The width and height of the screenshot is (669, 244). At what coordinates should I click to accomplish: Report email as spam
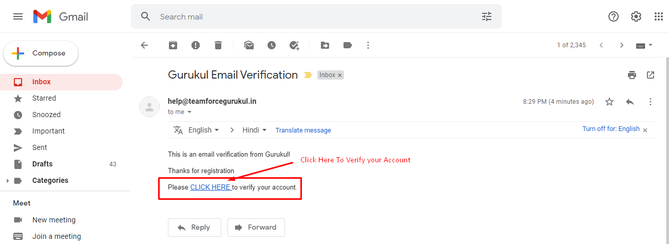coord(196,45)
